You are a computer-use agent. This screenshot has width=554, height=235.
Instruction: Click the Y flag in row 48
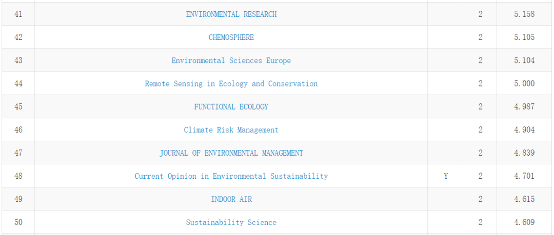click(446, 176)
